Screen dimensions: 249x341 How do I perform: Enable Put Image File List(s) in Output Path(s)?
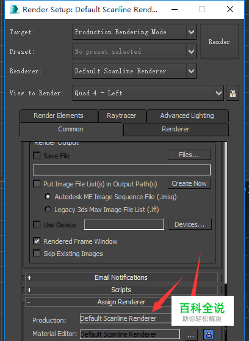(x=37, y=183)
